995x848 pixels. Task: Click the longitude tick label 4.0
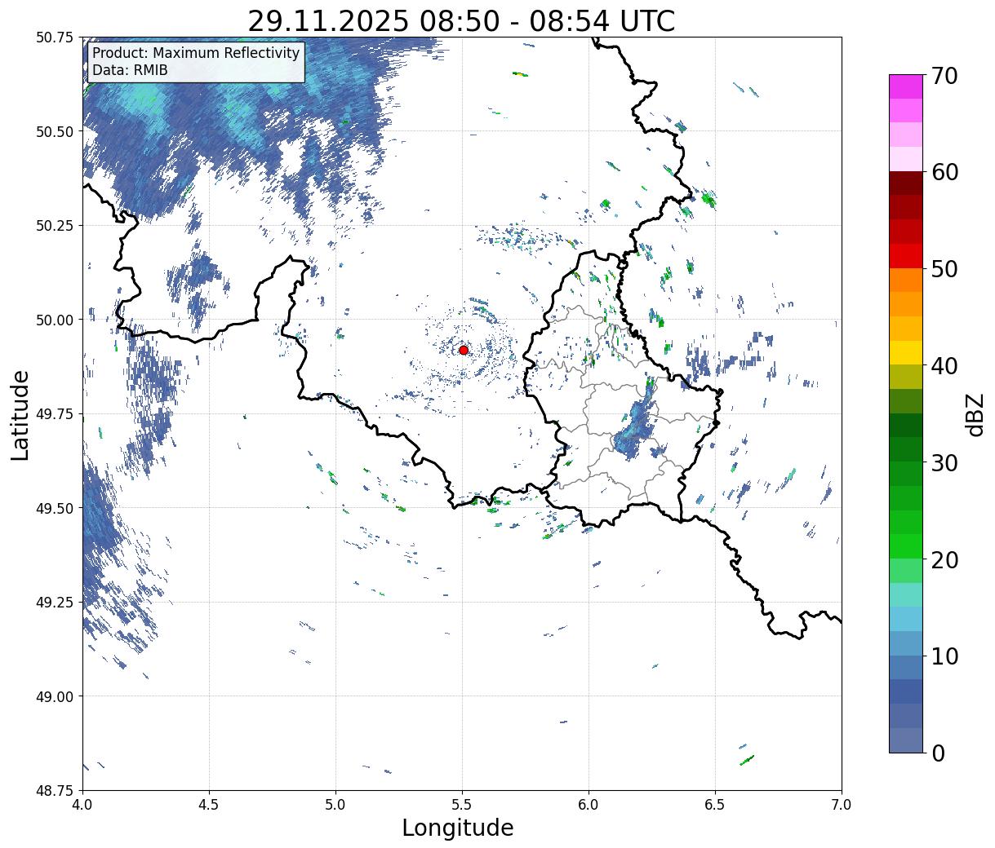coord(82,804)
